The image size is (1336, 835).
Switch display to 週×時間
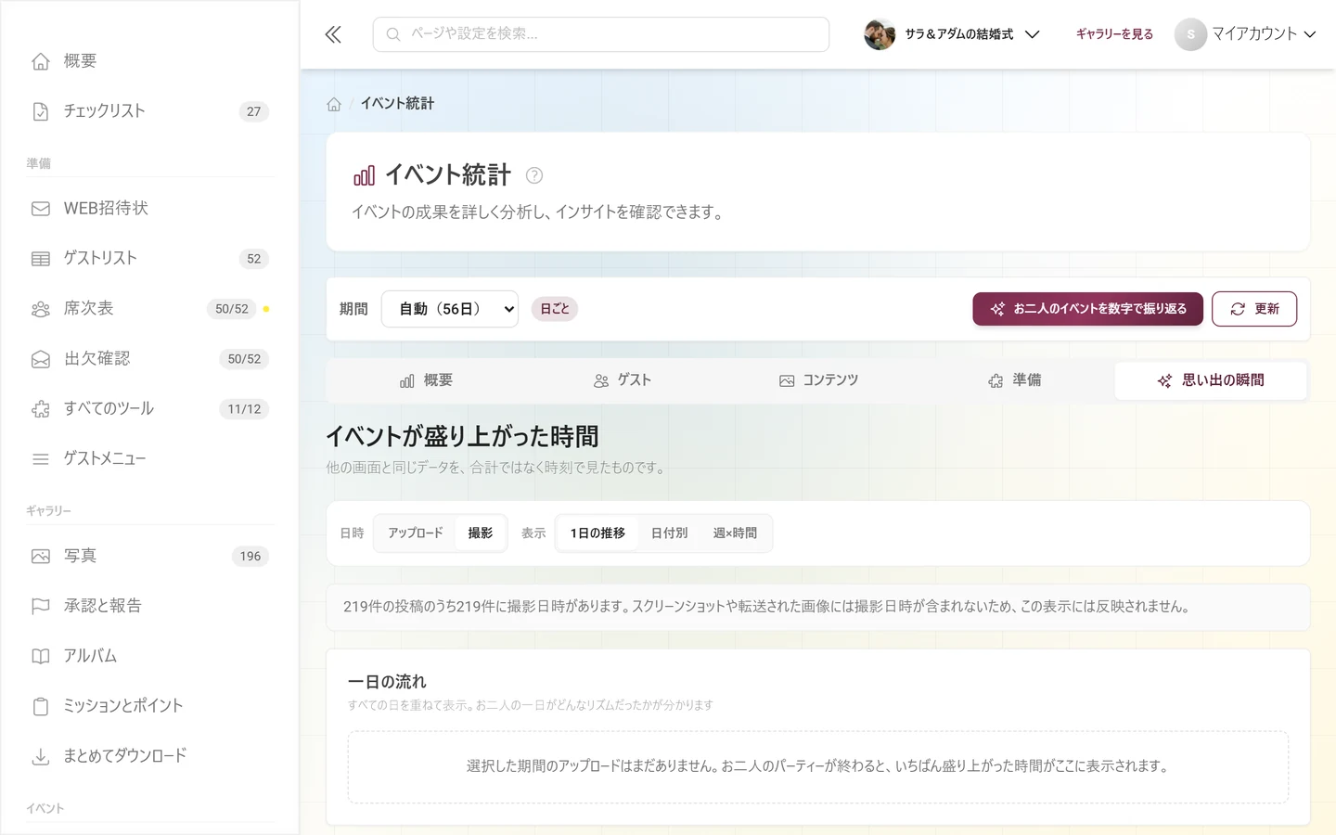pos(735,533)
